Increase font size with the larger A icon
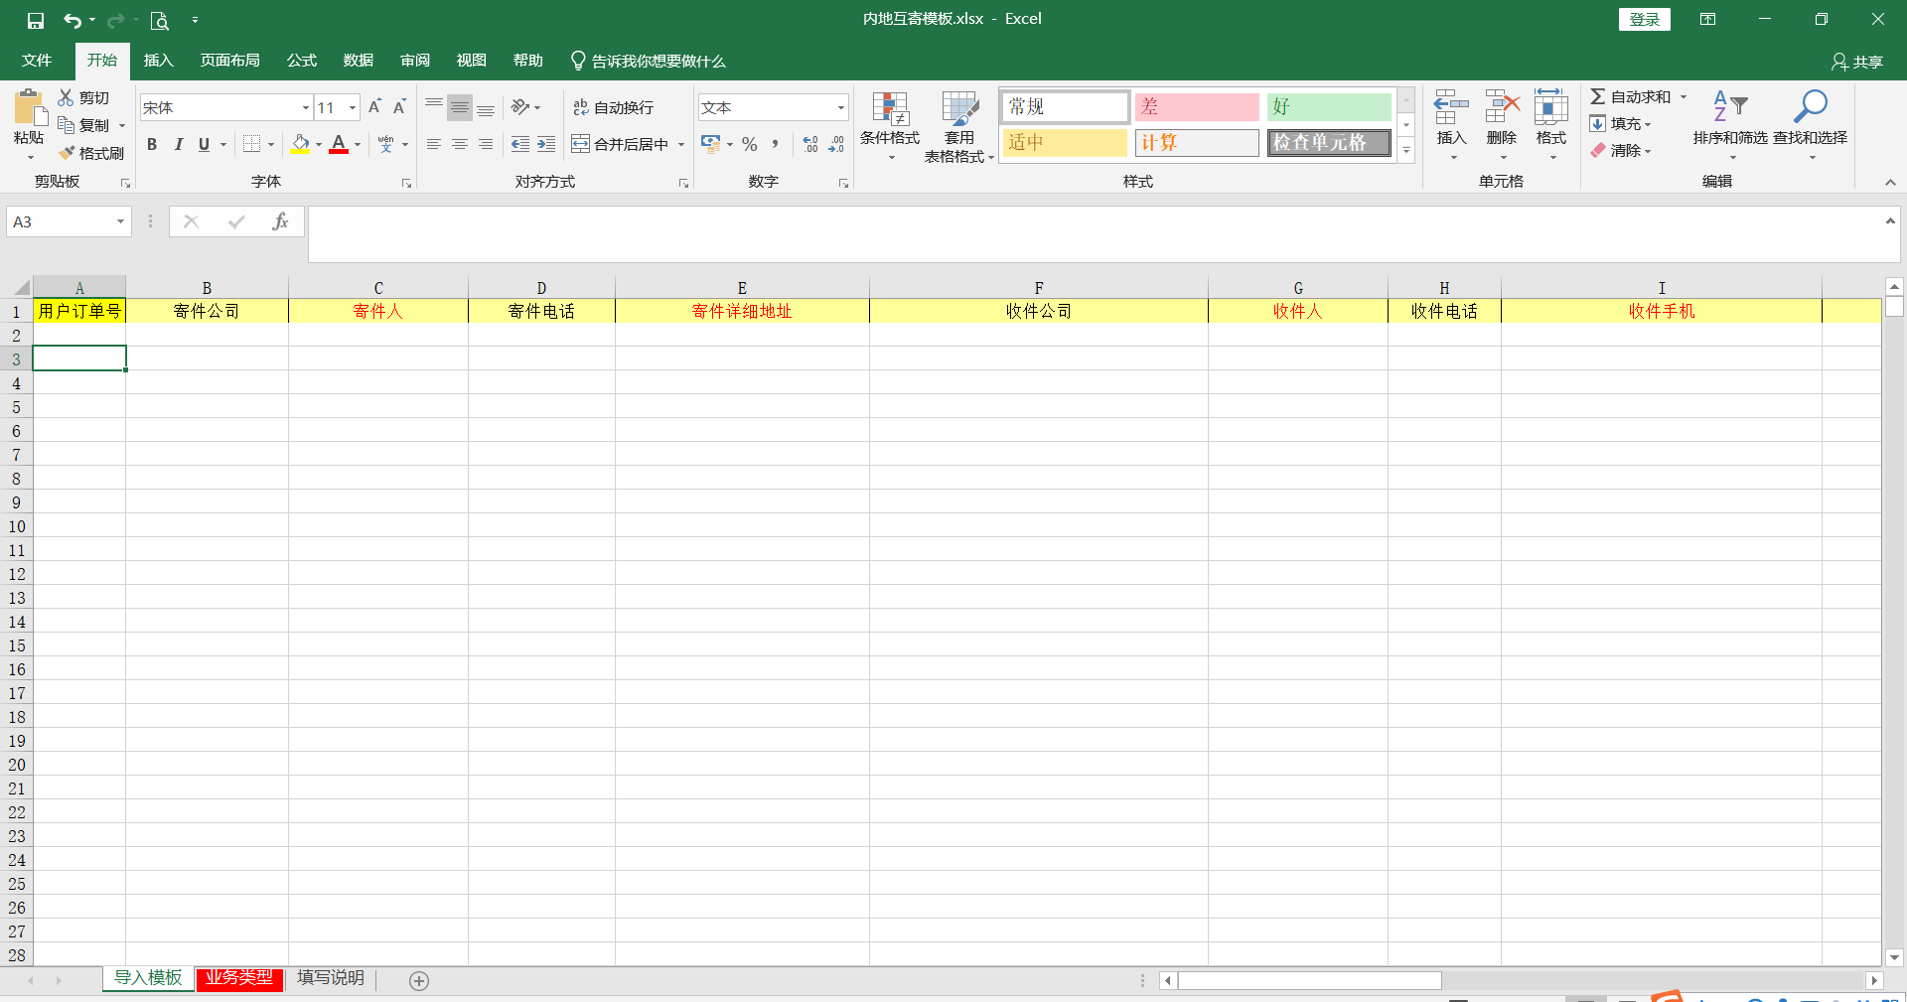Image resolution: width=1907 pixels, height=1002 pixels. 375,107
